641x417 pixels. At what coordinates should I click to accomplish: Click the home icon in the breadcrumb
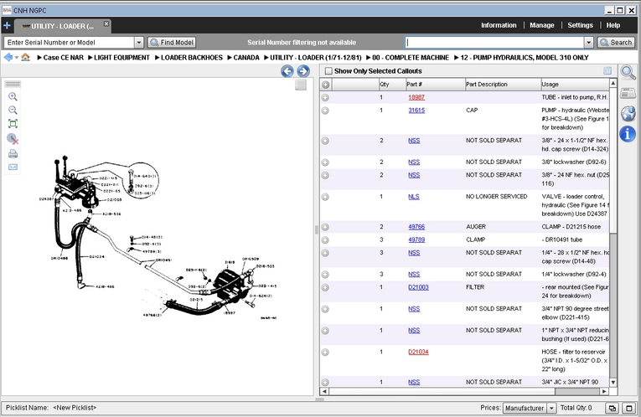click(25, 57)
